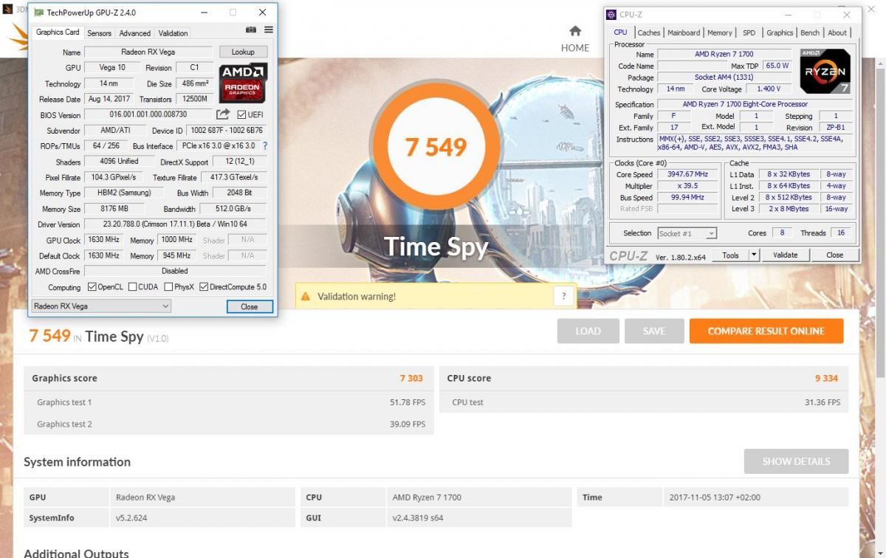Switch to GPU-Z Advanced tab

(135, 33)
